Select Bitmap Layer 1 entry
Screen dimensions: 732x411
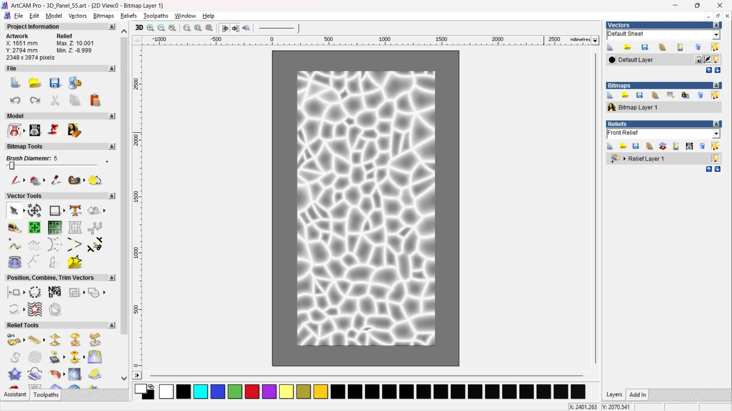[637, 107]
